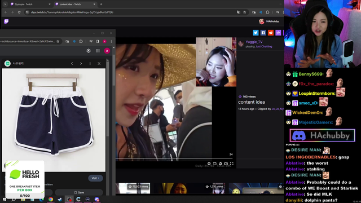This screenshot has width=361, height=203.
Task: Save the shorts image with Save button
Action: click(79, 192)
